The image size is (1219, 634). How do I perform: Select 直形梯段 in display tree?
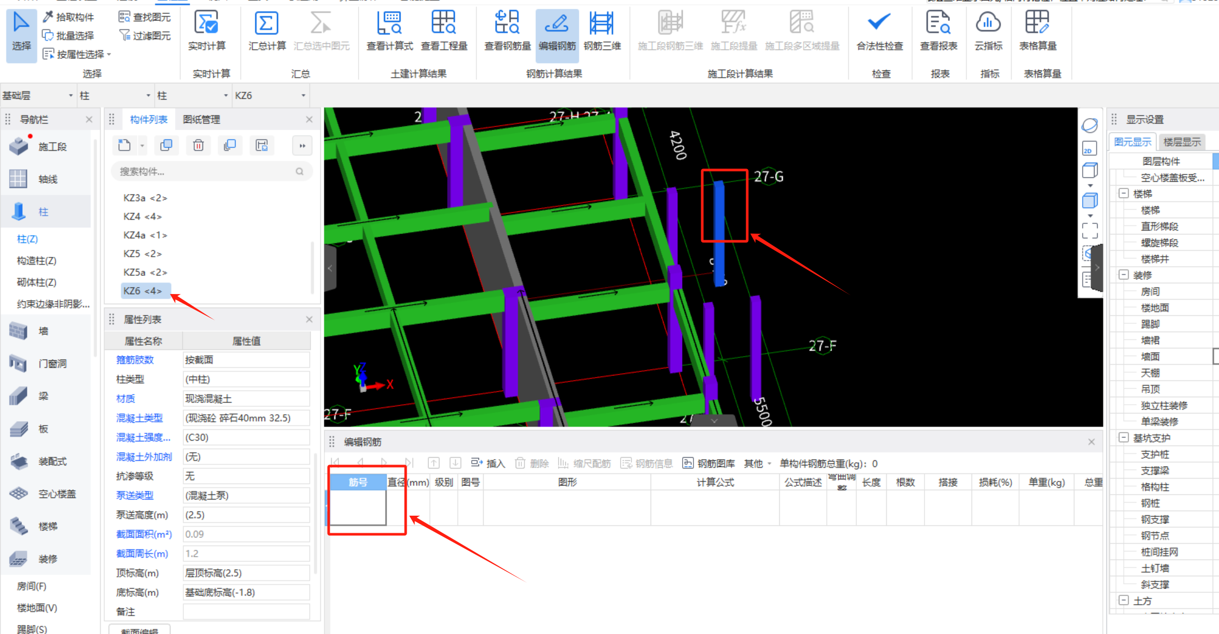1160,226
